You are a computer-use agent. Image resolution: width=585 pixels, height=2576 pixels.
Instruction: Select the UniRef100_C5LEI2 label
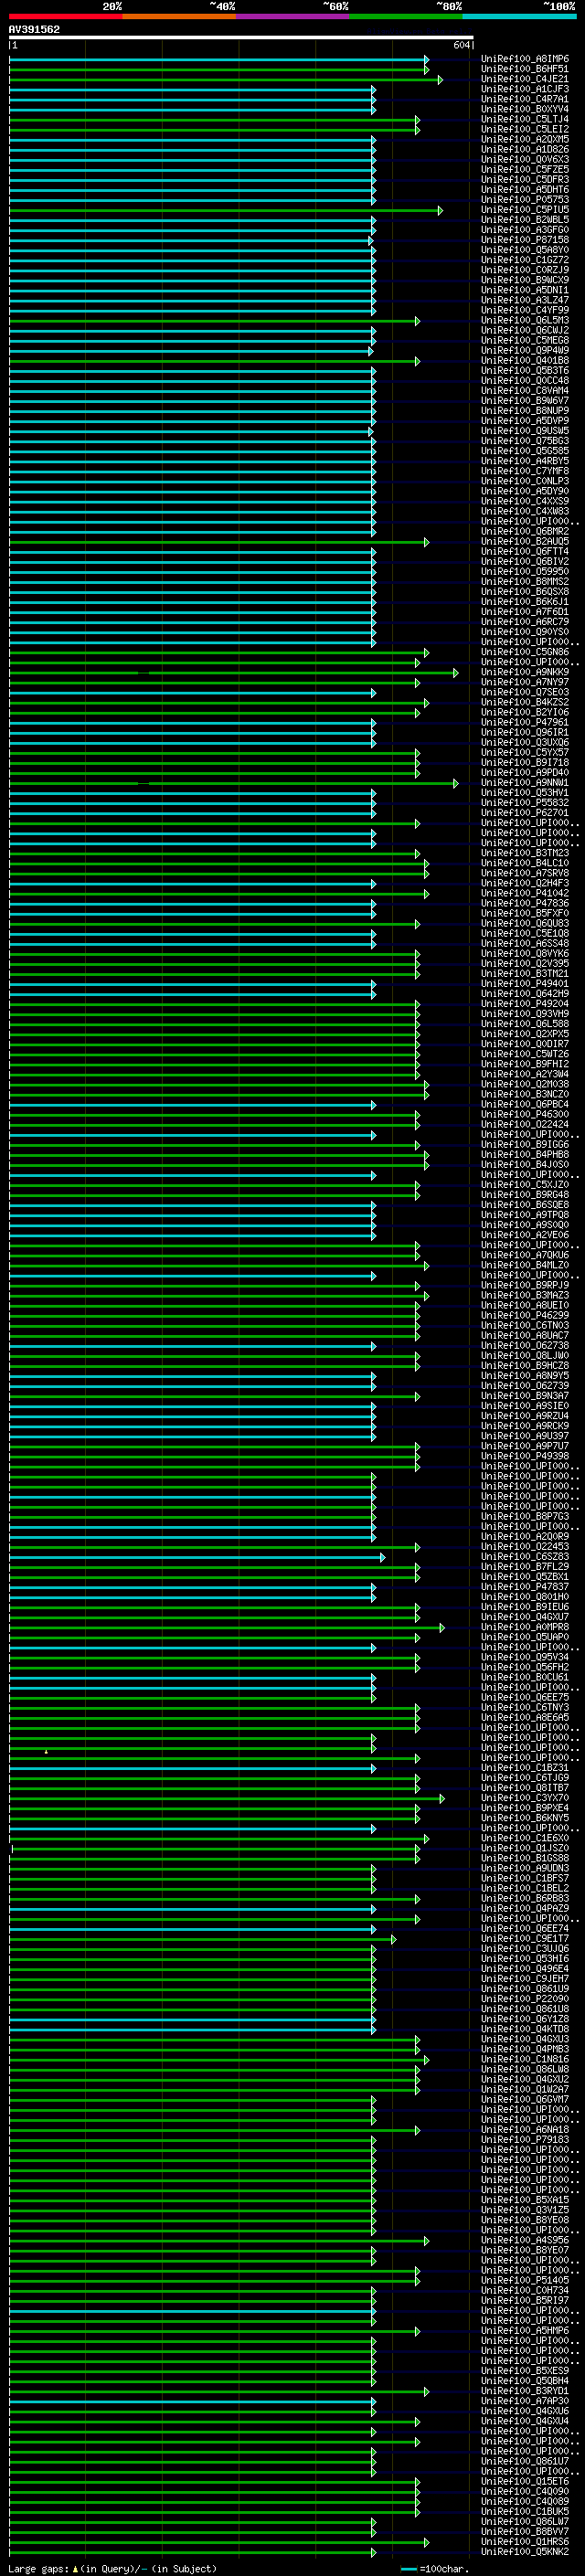pyautogui.click(x=525, y=129)
